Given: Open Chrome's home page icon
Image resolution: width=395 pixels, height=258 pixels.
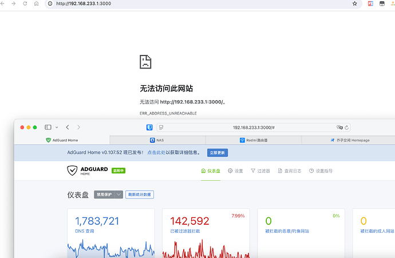Looking at the screenshot, I should (36, 3).
